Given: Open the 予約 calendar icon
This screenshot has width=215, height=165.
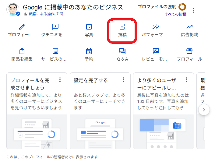Looking at the screenshot, I should [89, 51].
